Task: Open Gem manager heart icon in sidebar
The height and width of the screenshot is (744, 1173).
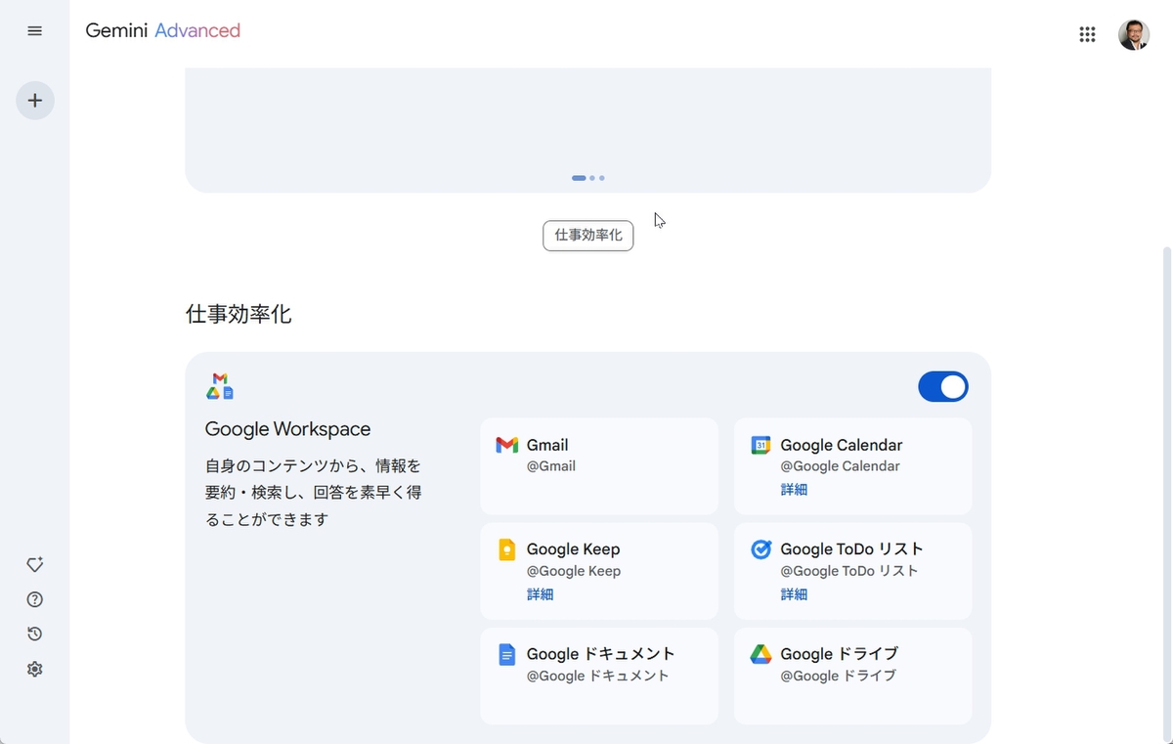Action: [35, 565]
